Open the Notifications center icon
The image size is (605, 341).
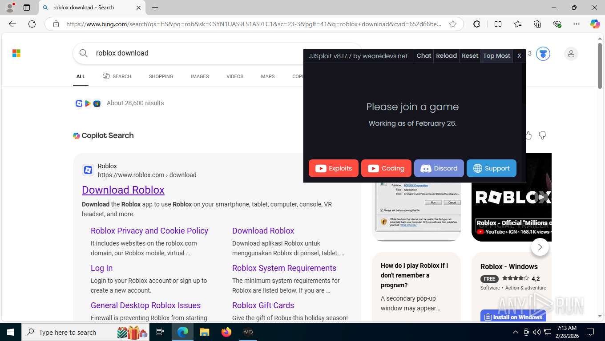(x=590, y=332)
